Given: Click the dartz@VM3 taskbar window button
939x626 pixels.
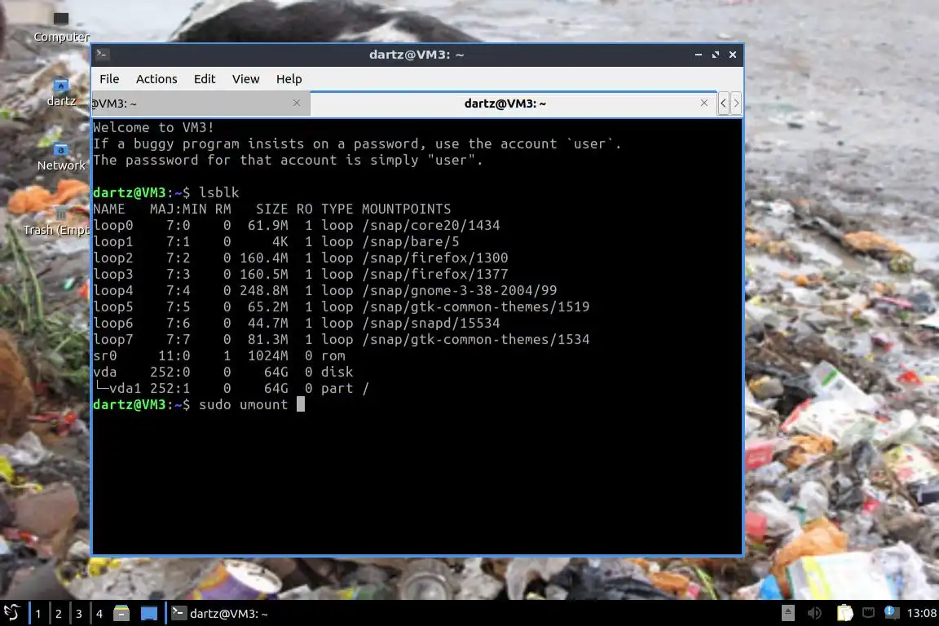Looking at the screenshot, I should tap(220, 614).
